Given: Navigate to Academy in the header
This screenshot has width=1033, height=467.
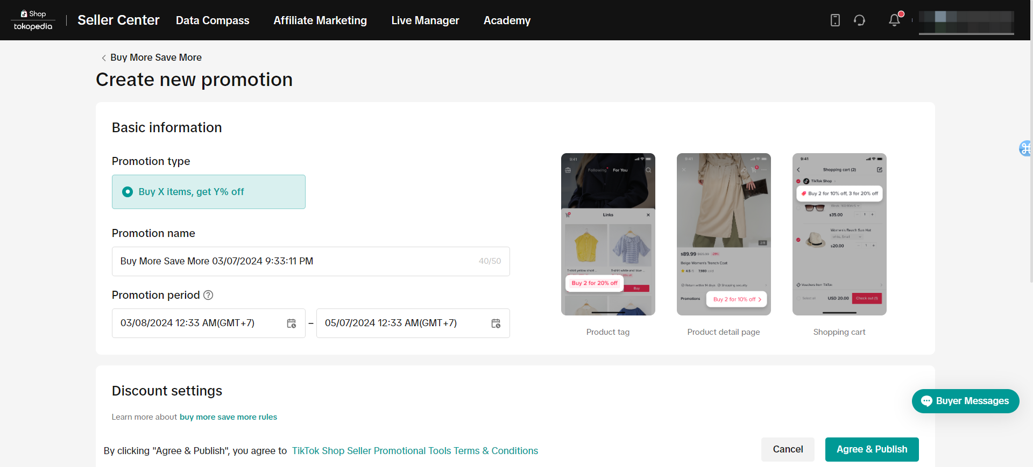Looking at the screenshot, I should tap(507, 20).
